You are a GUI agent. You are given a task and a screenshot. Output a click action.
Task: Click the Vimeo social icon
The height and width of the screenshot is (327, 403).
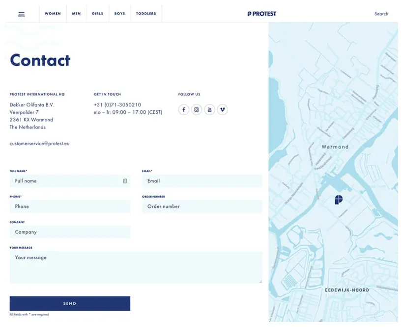pos(223,110)
